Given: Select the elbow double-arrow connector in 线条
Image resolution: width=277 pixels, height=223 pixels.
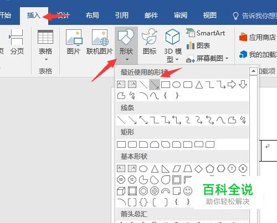Looking at the screenshot, I should [177, 120].
